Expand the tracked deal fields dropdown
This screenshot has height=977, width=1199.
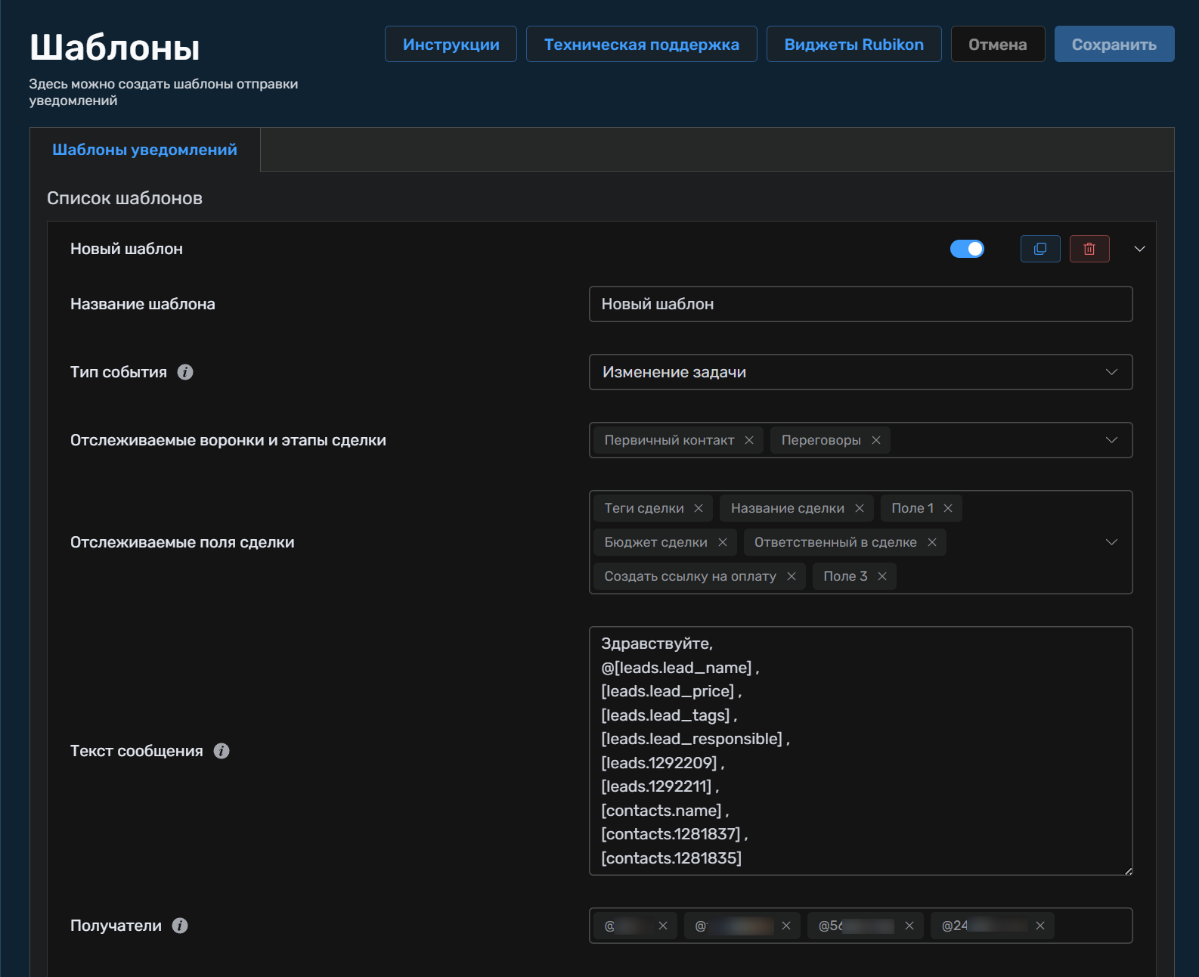point(1111,542)
